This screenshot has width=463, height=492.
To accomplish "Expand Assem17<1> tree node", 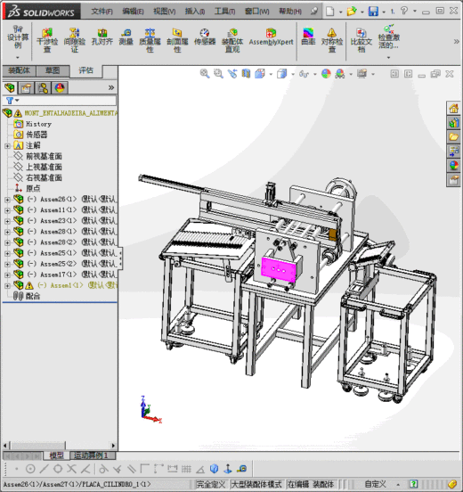I will point(7,275).
